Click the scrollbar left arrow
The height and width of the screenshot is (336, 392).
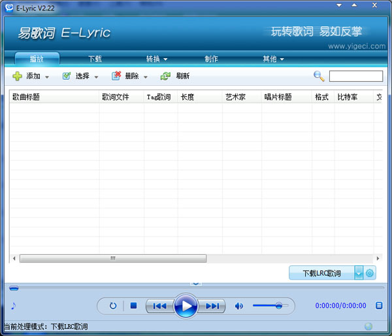pyautogui.click(x=14, y=258)
